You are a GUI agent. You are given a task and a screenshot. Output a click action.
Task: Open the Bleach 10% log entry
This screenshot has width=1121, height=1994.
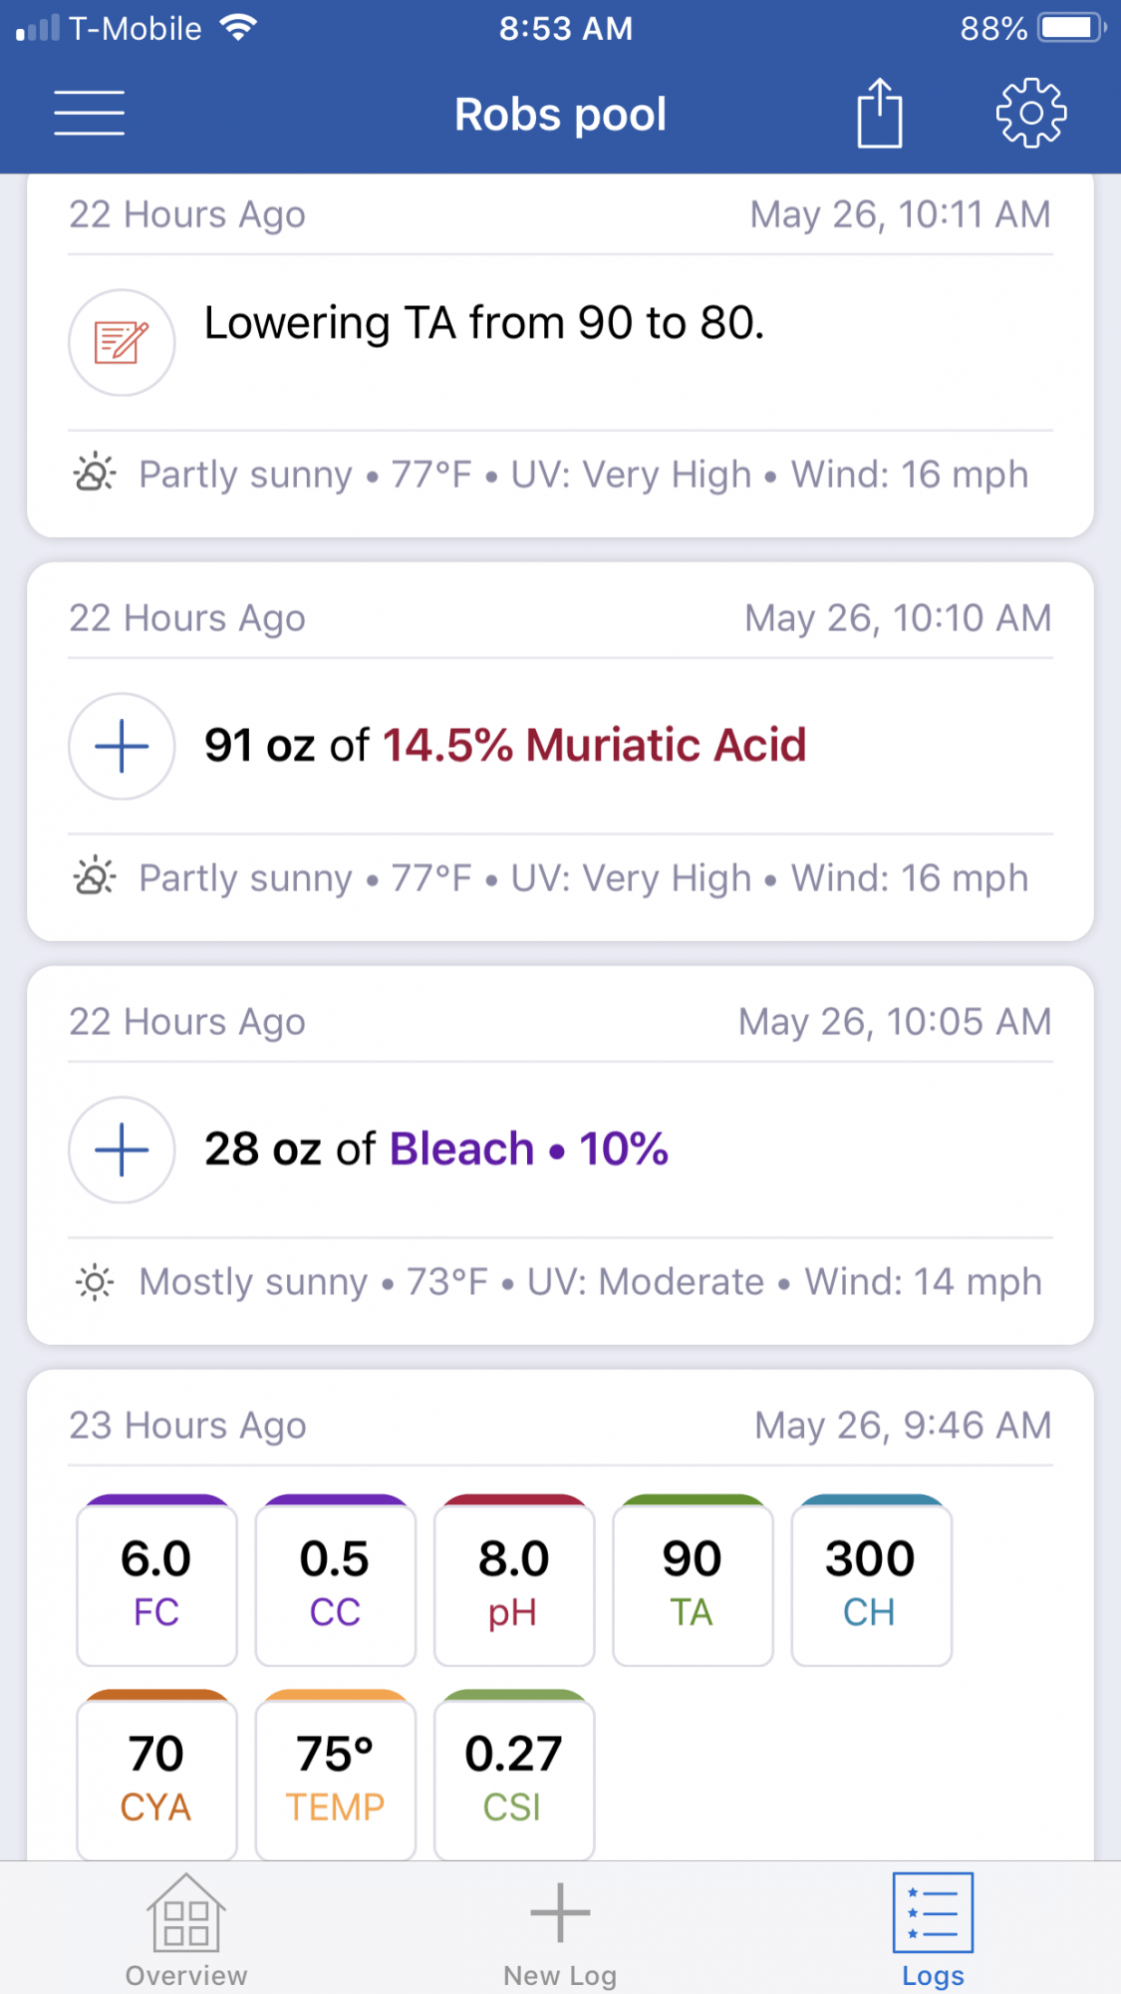point(560,1156)
